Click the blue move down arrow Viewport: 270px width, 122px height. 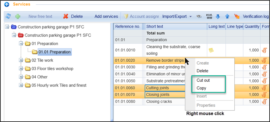point(218,17)
